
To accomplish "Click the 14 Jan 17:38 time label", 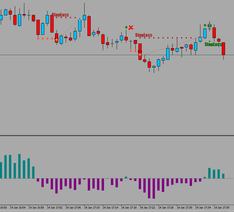I will 222,208.
